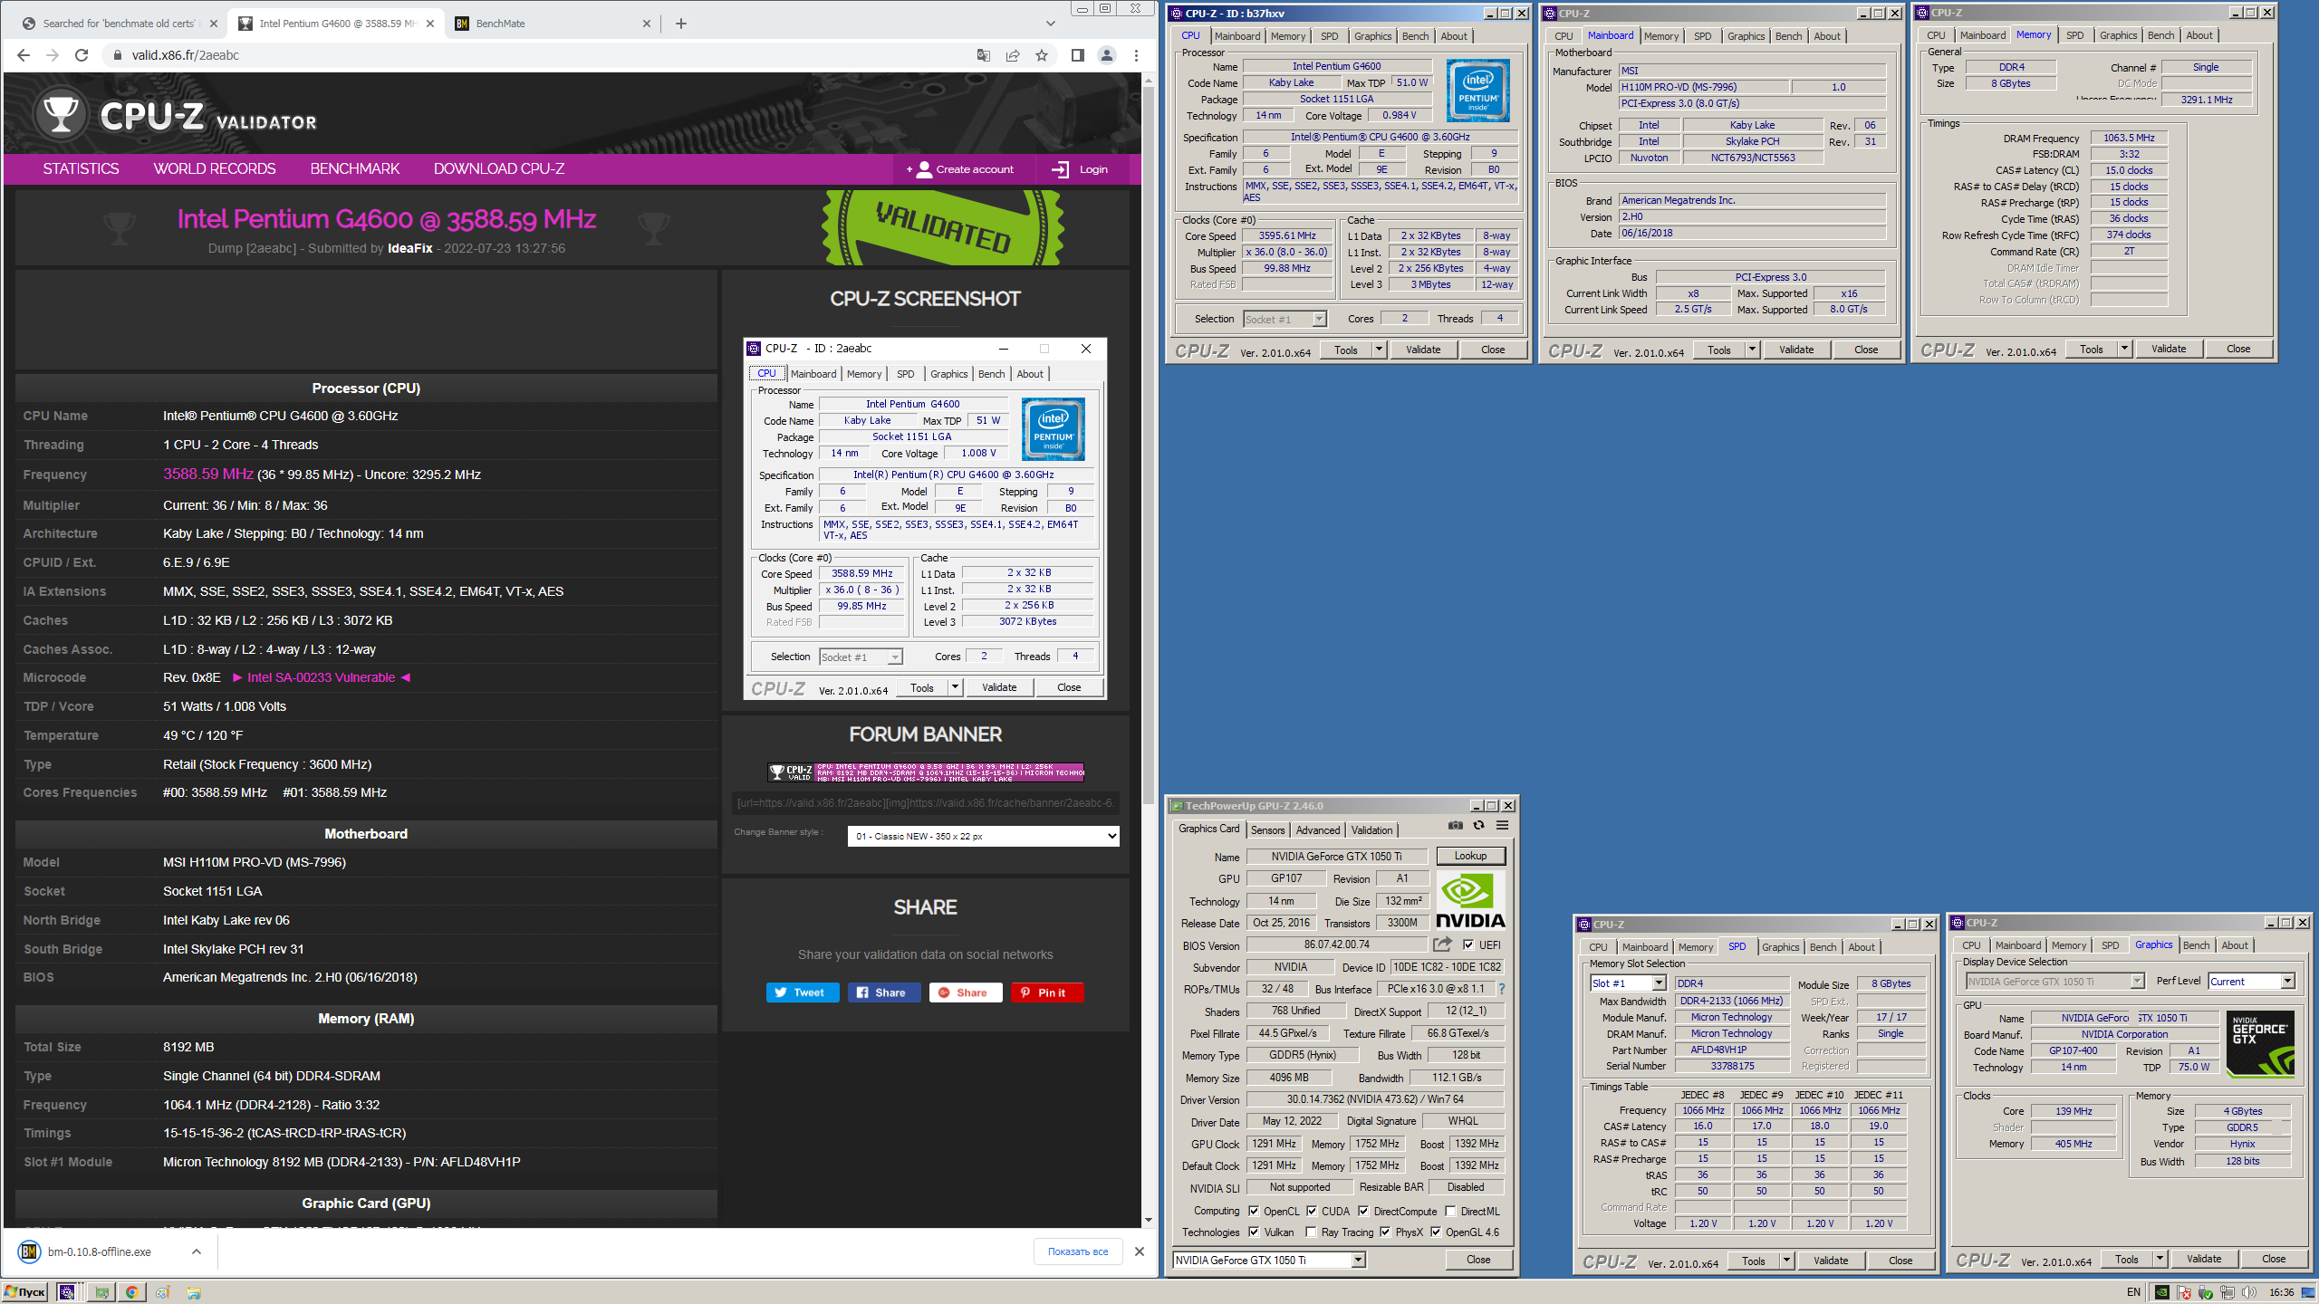The height and width of the screenshot is (1304, 2319).
Task: Click the Tweet share button
Action: 803,992
